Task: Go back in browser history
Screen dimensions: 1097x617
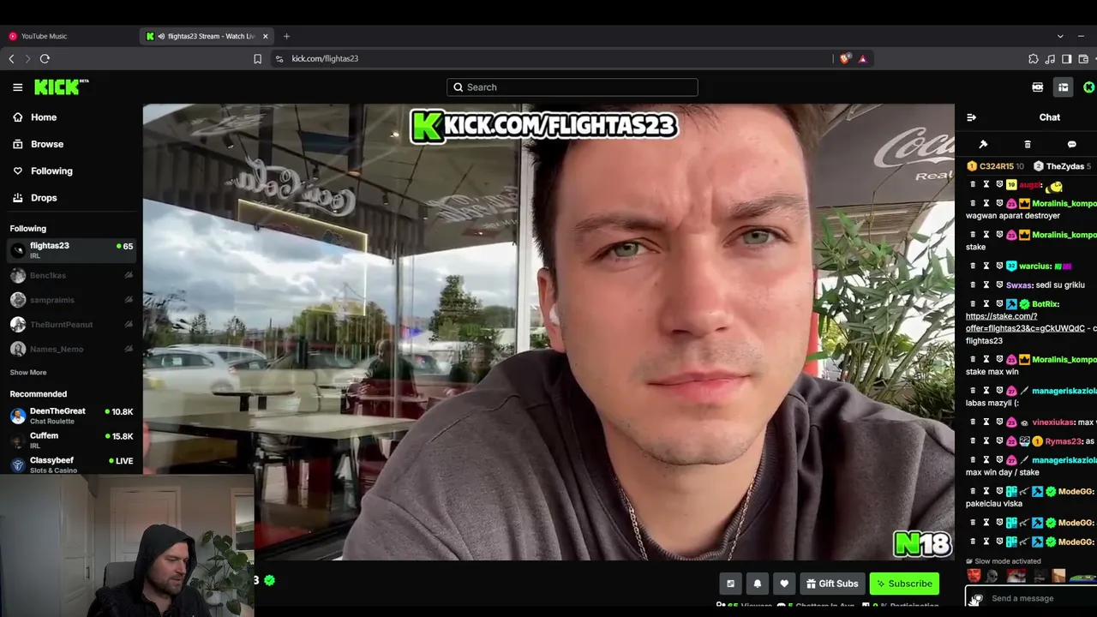Action: tap(11, 59)
